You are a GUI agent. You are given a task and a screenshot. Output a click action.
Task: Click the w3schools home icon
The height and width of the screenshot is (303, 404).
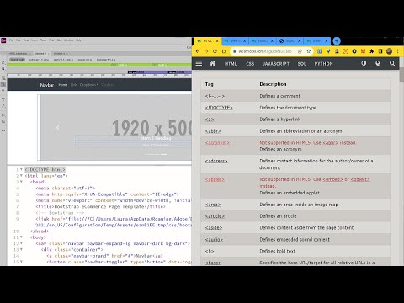(213, 63)
